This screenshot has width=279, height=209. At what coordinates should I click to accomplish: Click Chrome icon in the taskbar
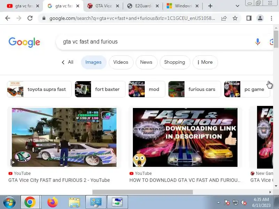pos(30,202)
